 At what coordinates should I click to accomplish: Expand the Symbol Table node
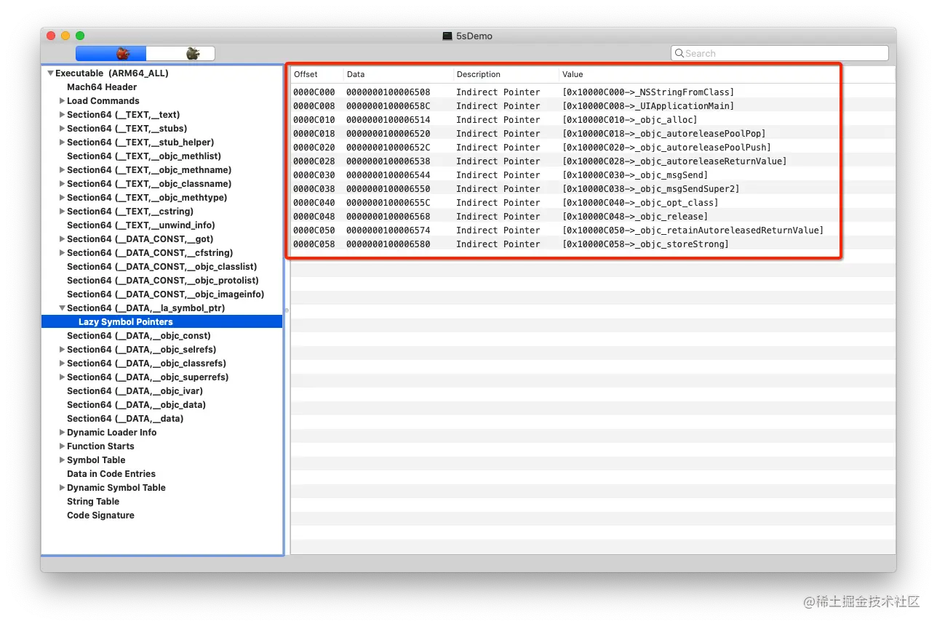click(x=62, y=460)
